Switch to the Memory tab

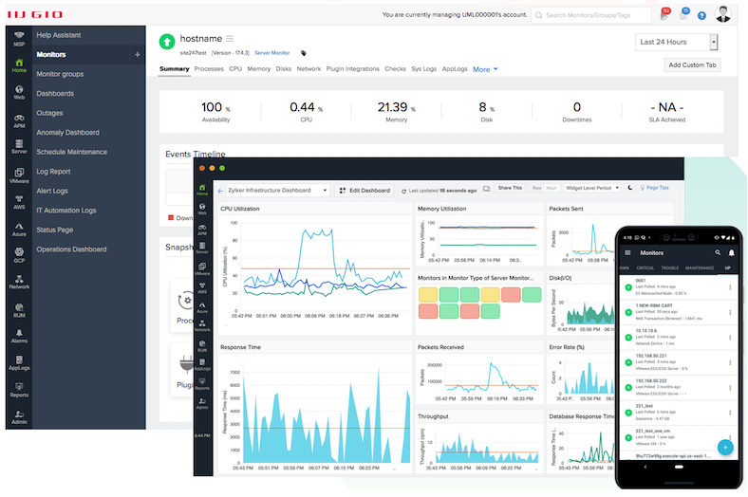click(259, 69)
